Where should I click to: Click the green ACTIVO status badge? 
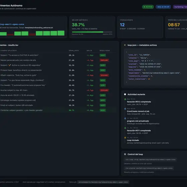pyautogui.click(x=148, y=7)
